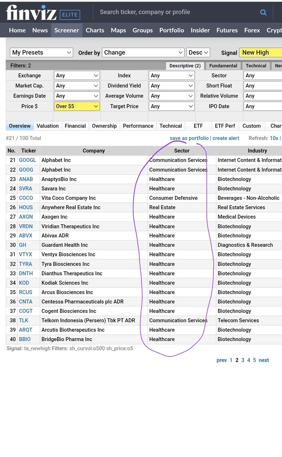Click the save as portfolio link
This screenshot has width=282, height=457.
(189, 138)
